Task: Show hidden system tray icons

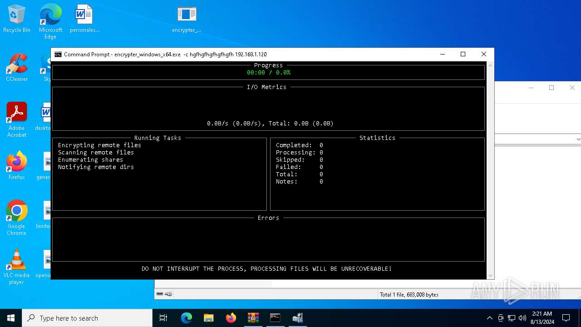Action: click(489, 318)
